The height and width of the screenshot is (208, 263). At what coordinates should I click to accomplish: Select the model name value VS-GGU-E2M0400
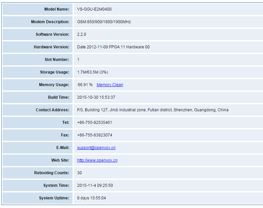[x=94, y=9]
